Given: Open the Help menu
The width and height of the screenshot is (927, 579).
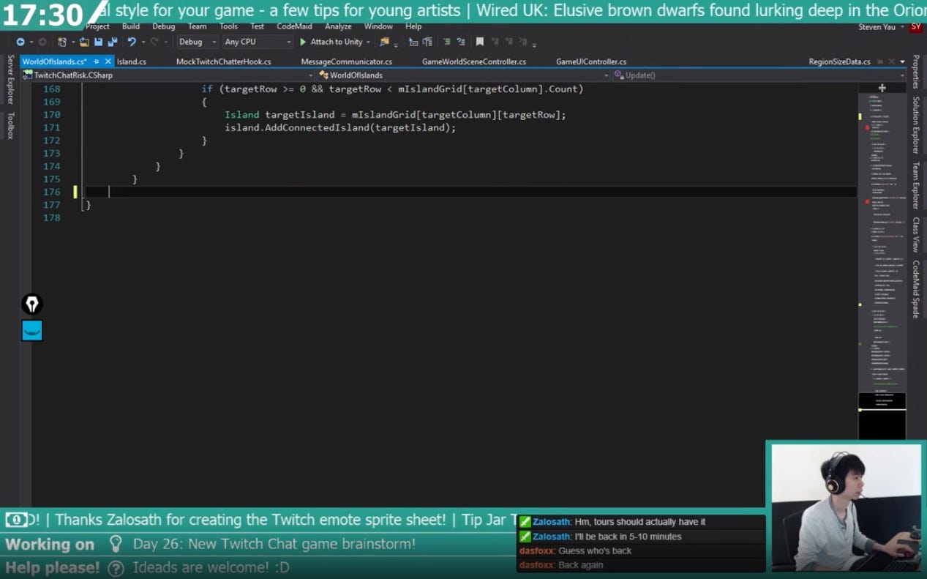Looking at the screenshot, I should click(413, 26).
